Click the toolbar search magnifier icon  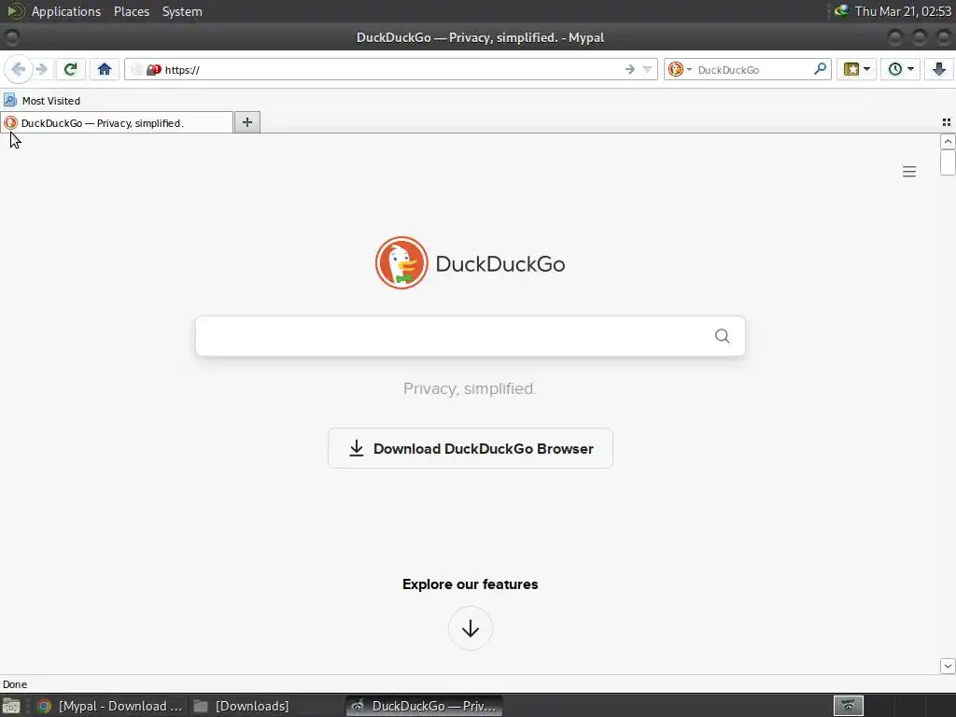point(820,69)
